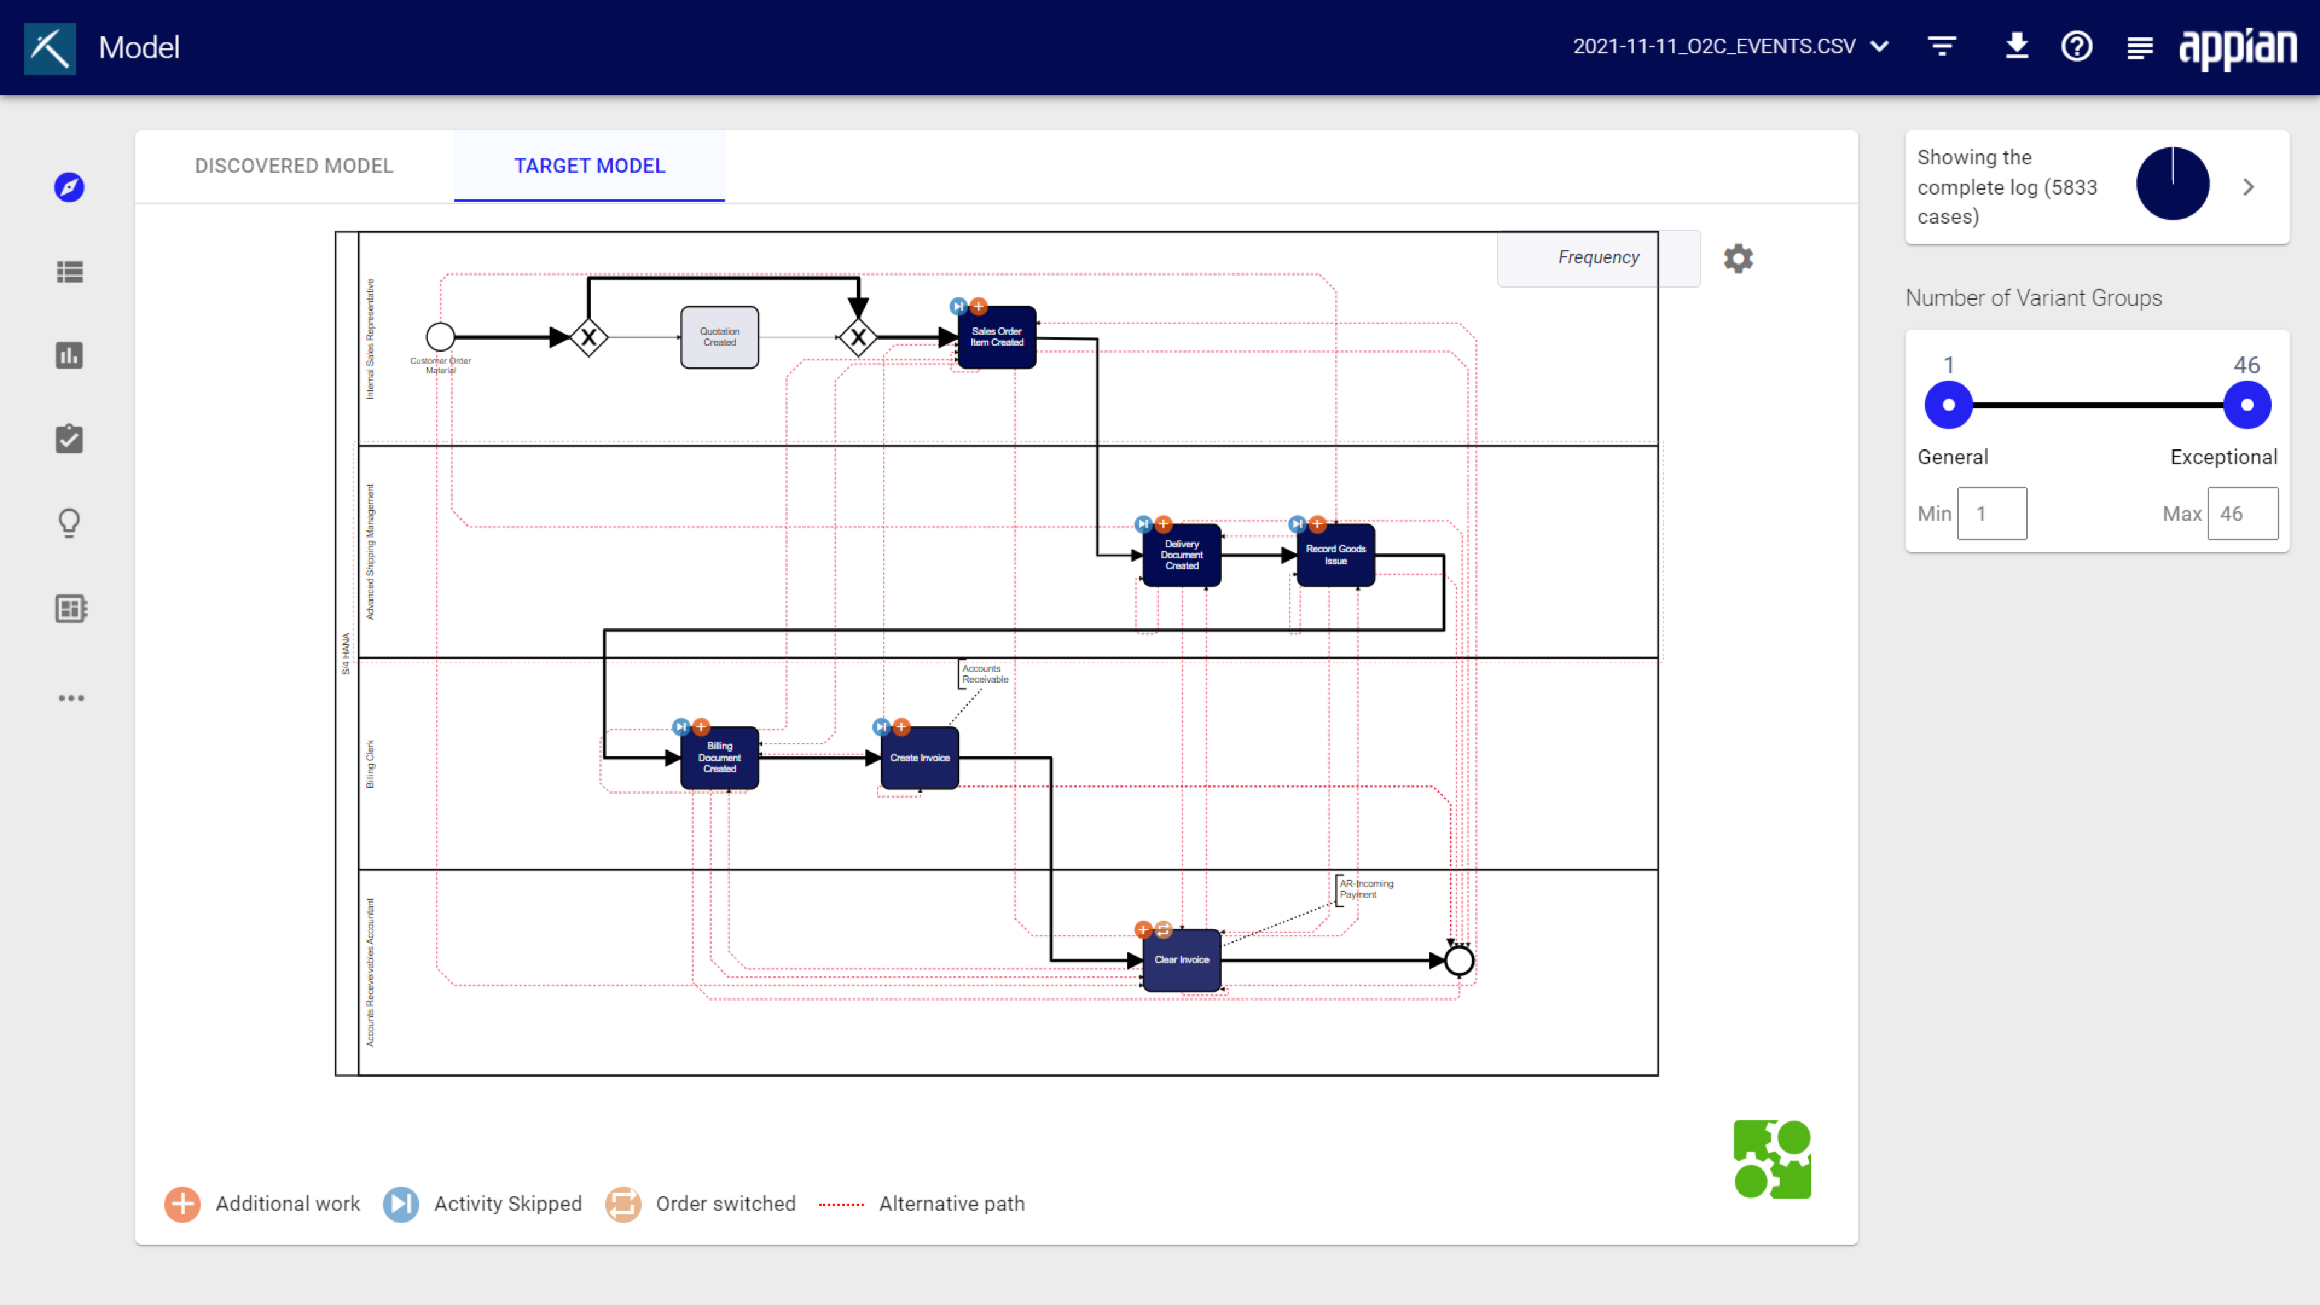Click additional work icon on Sales Order Item Created
The image size is (2320, 1305).
click(978, 306)
